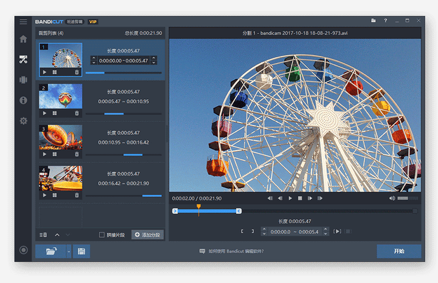
Task: Click the timeline start handle
Action: (x=175, y=211)
